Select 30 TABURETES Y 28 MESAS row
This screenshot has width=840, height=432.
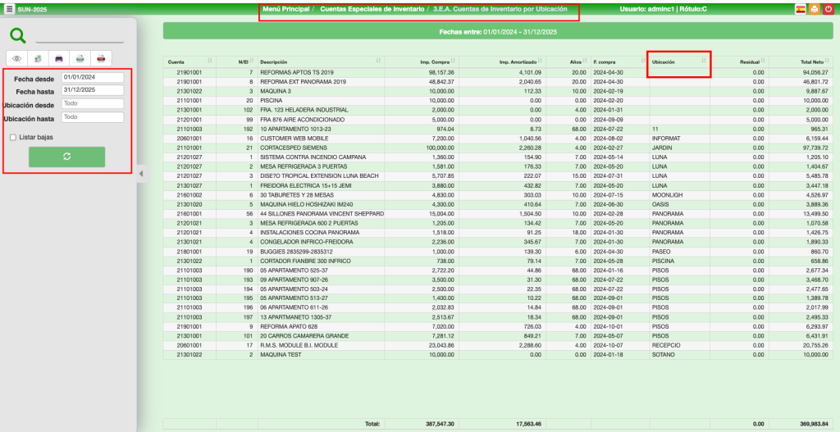point(498,195)
